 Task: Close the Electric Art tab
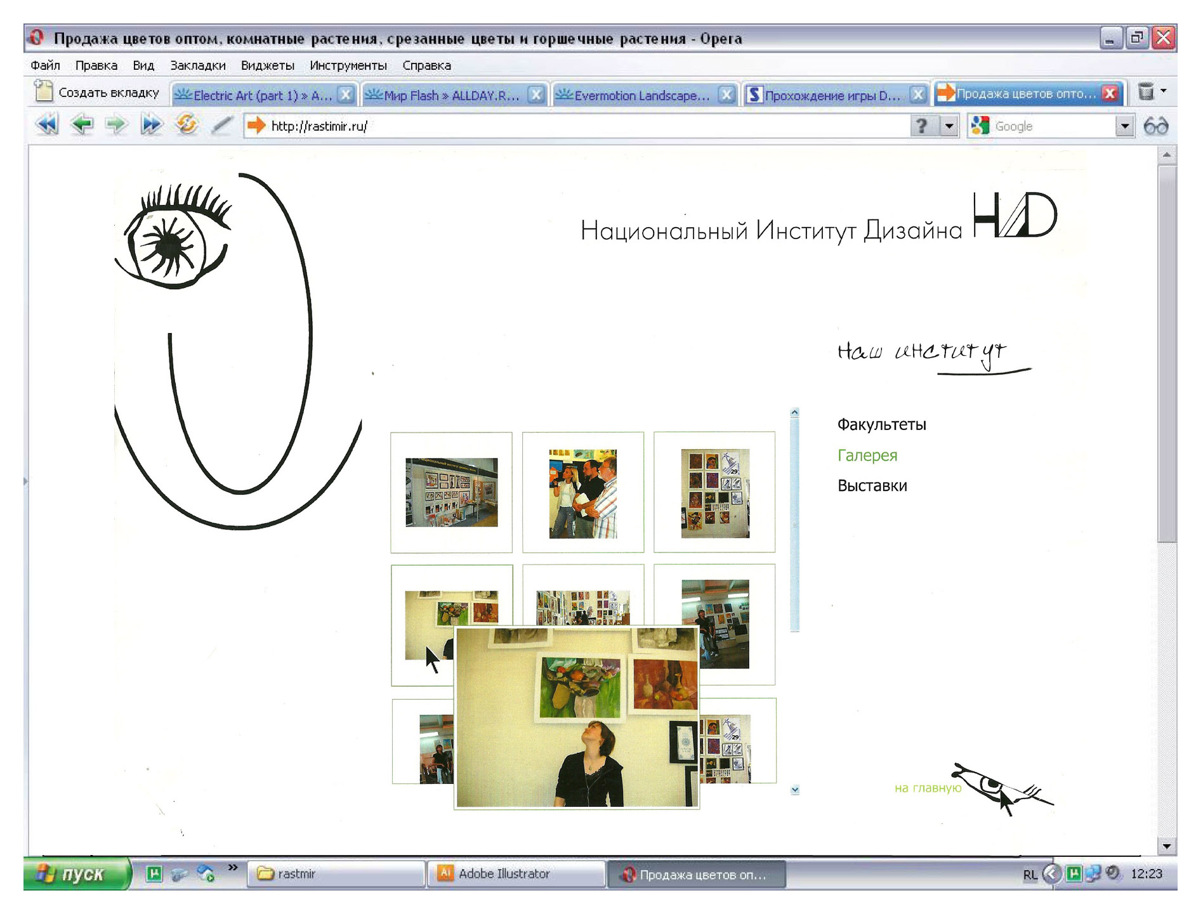click(345, 95)
